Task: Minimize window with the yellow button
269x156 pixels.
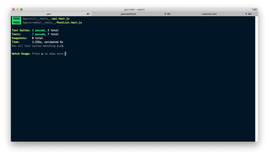Action: (x=17, y=10)
